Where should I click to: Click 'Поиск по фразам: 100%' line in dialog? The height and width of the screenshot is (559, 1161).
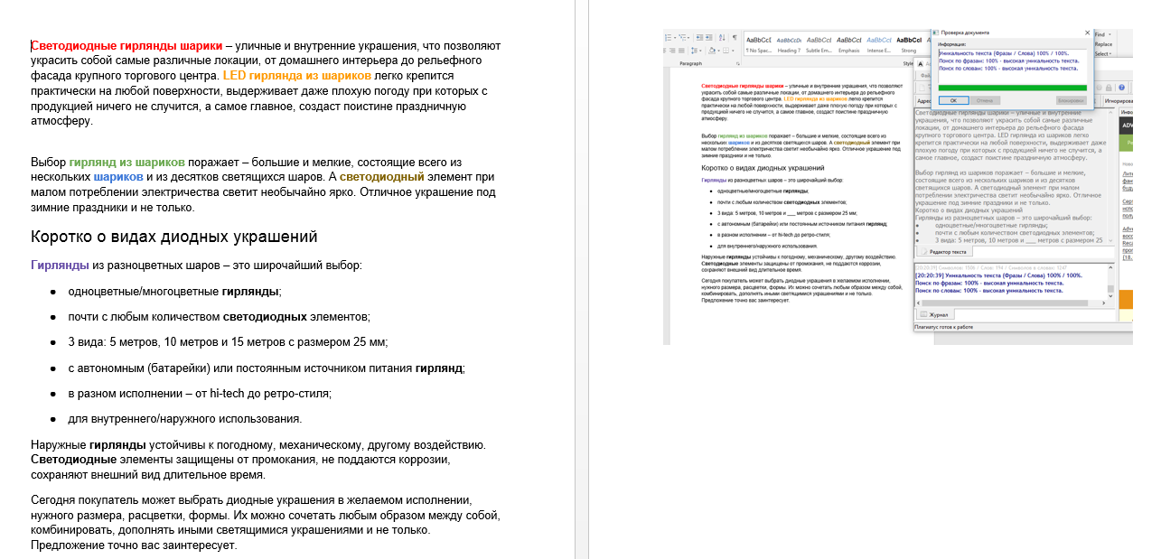pos(1009,61)
